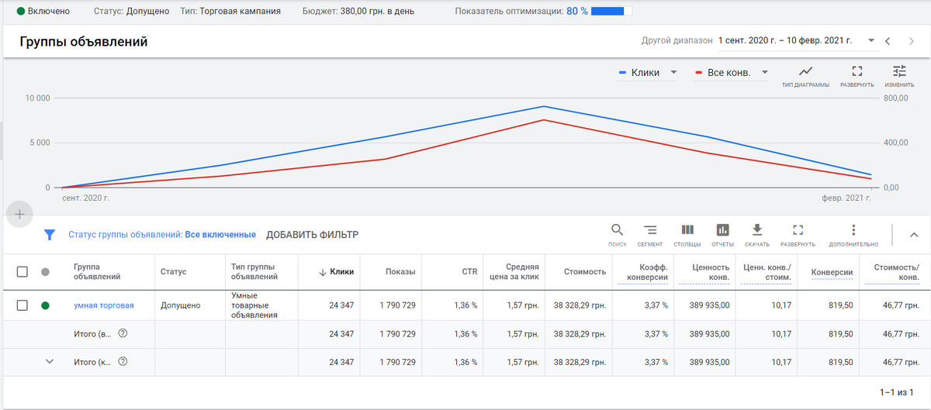Click the status filter Все включенные
This screenshot has width=931, height=410.
(x=220, y=235)
